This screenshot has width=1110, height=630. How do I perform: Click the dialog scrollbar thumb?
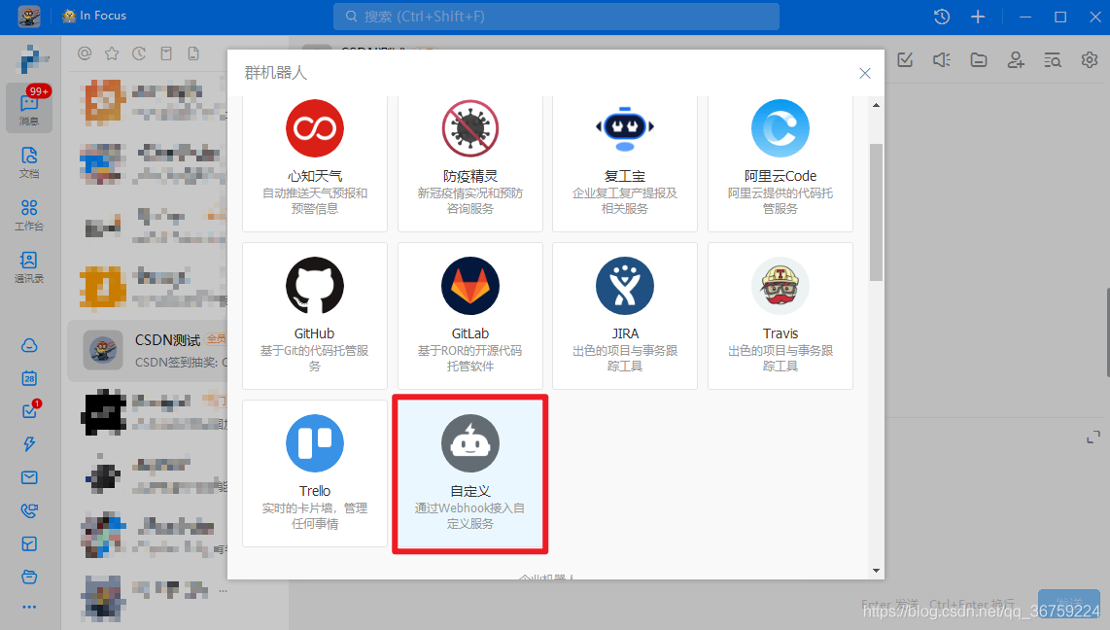pos(876,212)
